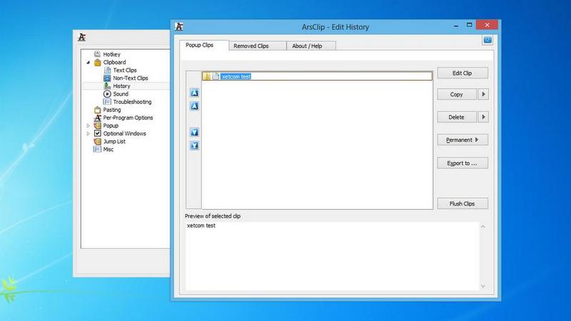The image size is (571, 321).
Task: Select Hotkey in the settings tree
Action: coord(111,54)
